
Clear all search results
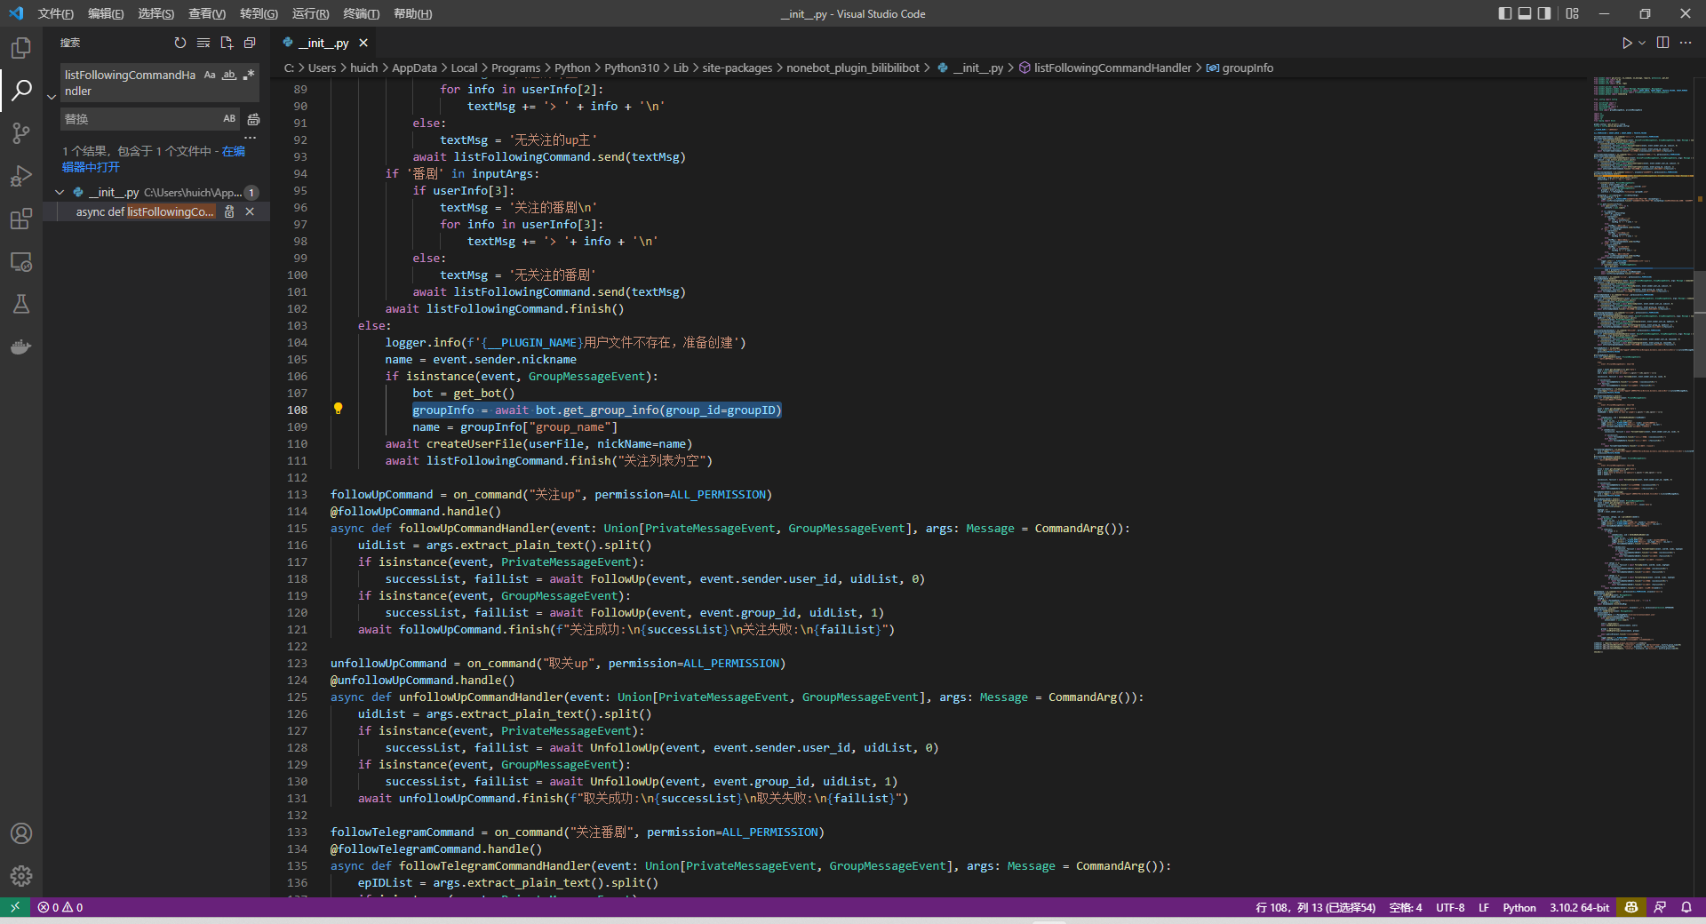(203, 43)
